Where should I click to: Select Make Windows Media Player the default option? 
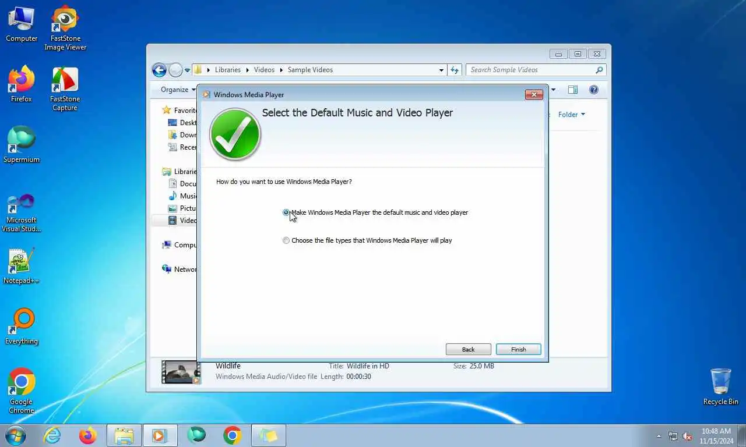coord(286,212)
